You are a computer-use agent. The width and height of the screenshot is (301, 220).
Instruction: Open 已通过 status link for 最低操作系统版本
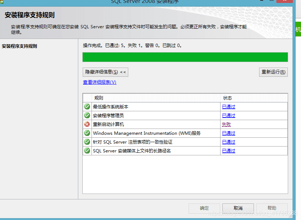tap(229, 107)
